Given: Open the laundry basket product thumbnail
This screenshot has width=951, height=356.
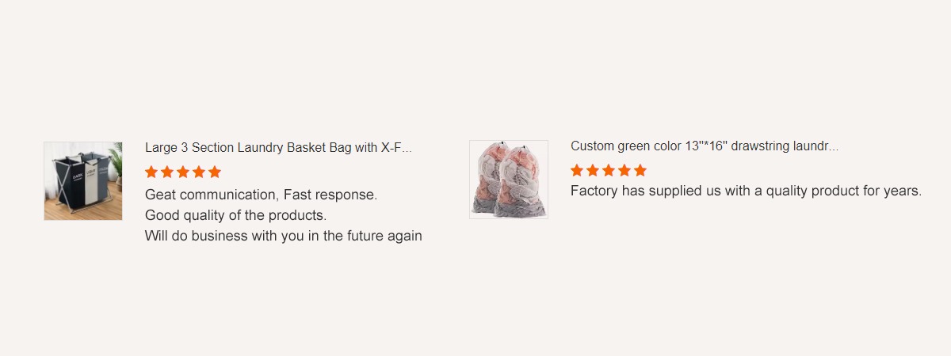Looking at the screenshot, I should pyautogui.click(x=83, y=181).
